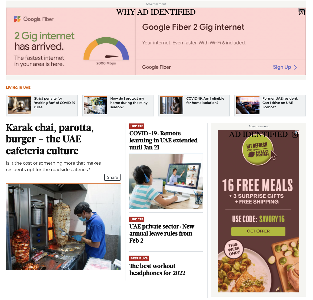This screenshot has width=313, height=300.
Task: Open the Karak chai cafeteria culture headline
Action: [50, 139]
